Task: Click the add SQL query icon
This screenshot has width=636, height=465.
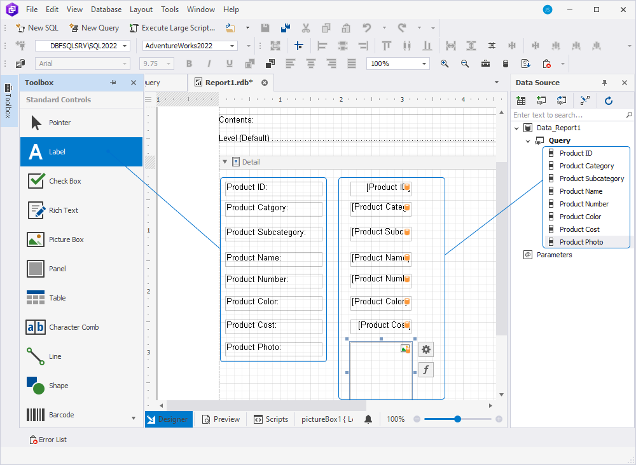Action: pos(541,100)
